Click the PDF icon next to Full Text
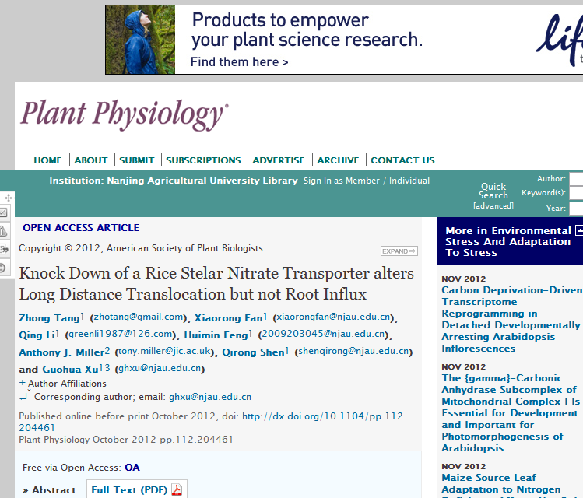 point(177,489)
